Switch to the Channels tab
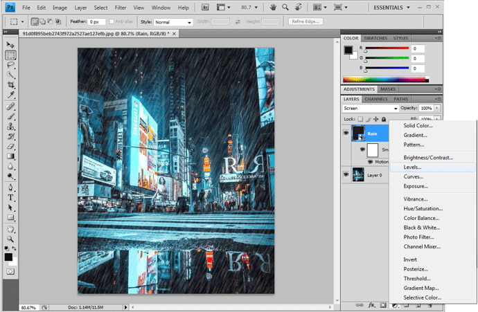 pyautogui.click(x=376, y=99)
